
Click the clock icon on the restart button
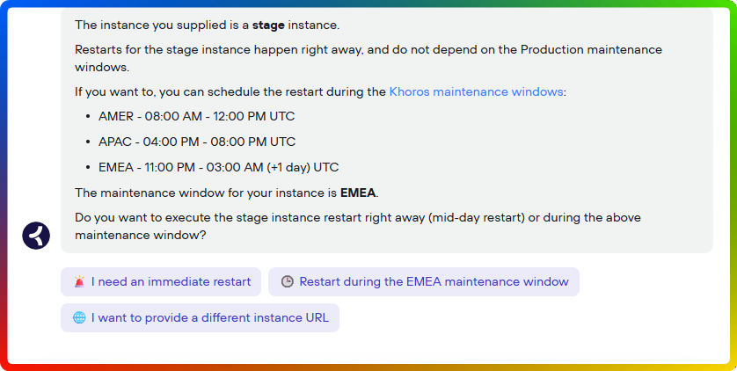[287, 282]
